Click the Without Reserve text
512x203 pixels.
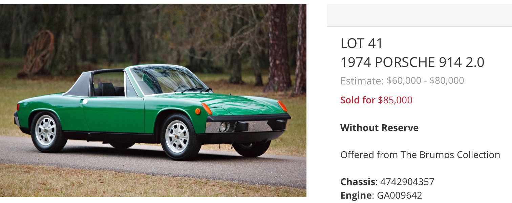(x=379, y=128)
